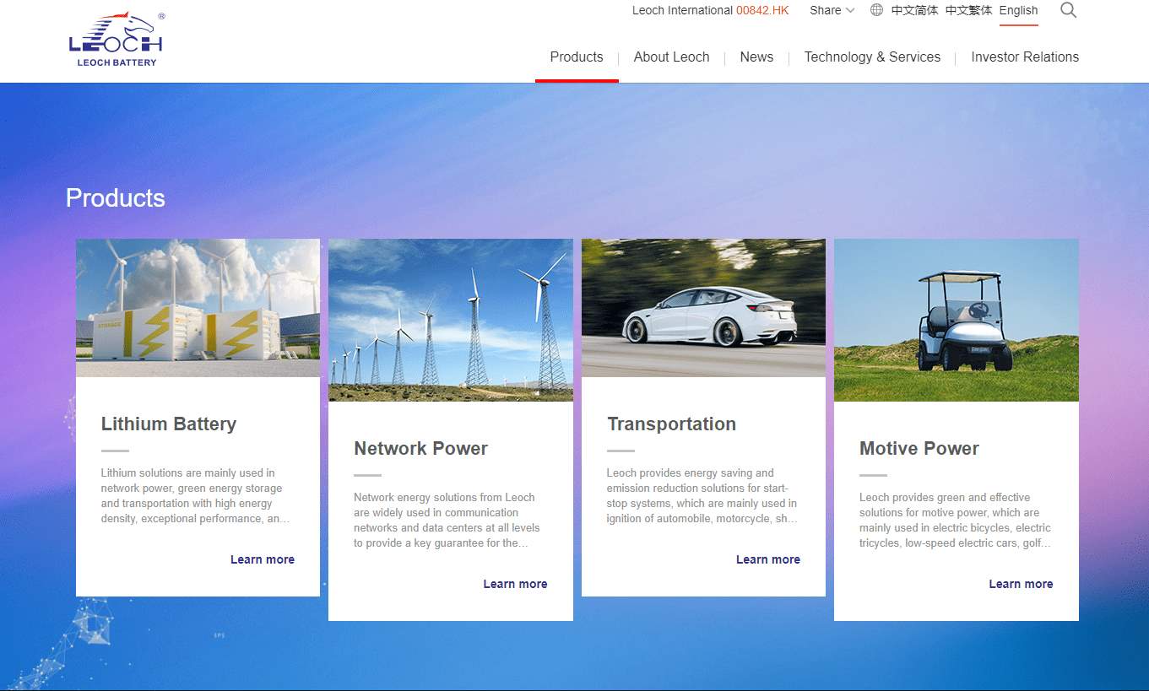The height and width of the screenshot is (691, 1149).
Task: Learn more about Transportation
Action: pos(768,559)
